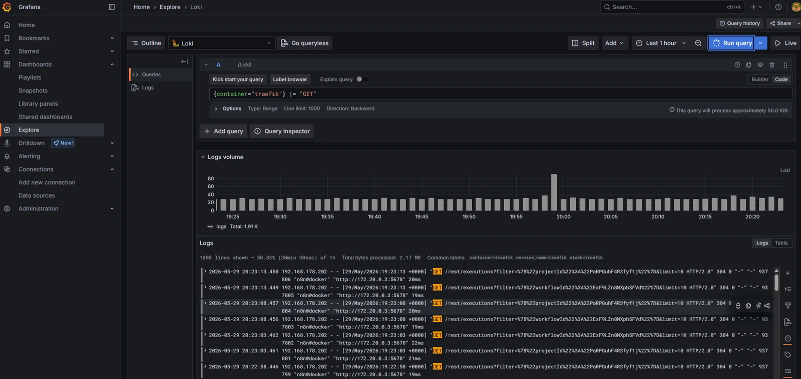Screen dimensions: 801x379
Task: Click the Starred star icon in sidebar
Action: tap(7, 51)
